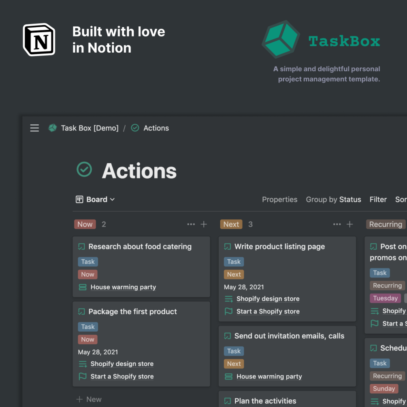
Task: Select Actions breadcrumb text
Action: (x=156, y=128)
